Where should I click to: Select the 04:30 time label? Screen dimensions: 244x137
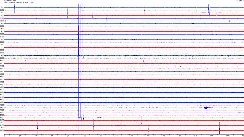(x=2, y=31)
